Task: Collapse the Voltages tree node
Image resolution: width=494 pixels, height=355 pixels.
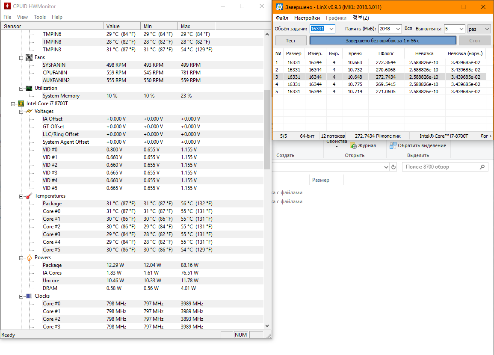Action: [x=21, y=111]
